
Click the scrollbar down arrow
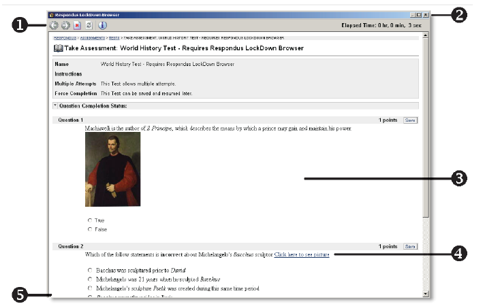tap(426, 293)
